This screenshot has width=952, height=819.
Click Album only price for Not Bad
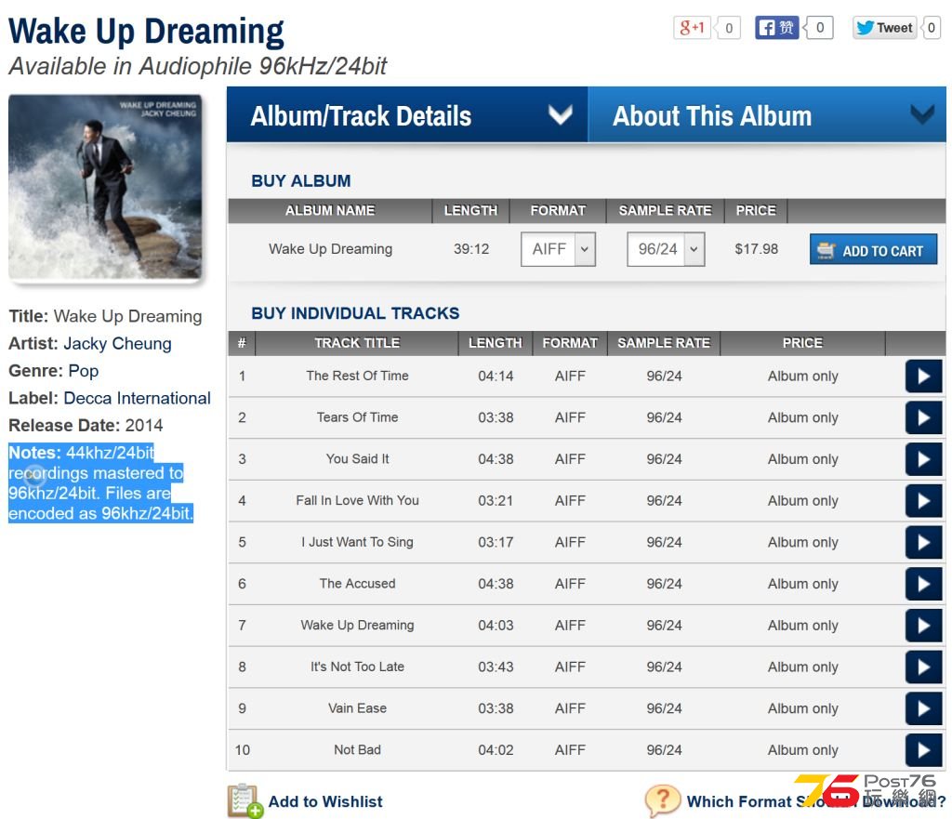[x=802, y=750]
